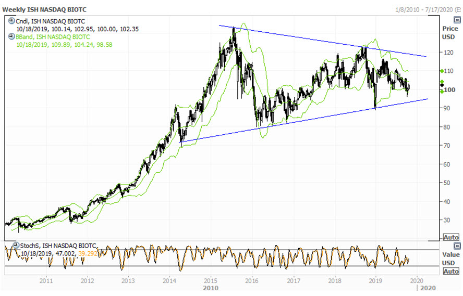Click the black diamond last-price marker
Viewport: 463px width, 296px height.
click(x=442, y=85)
